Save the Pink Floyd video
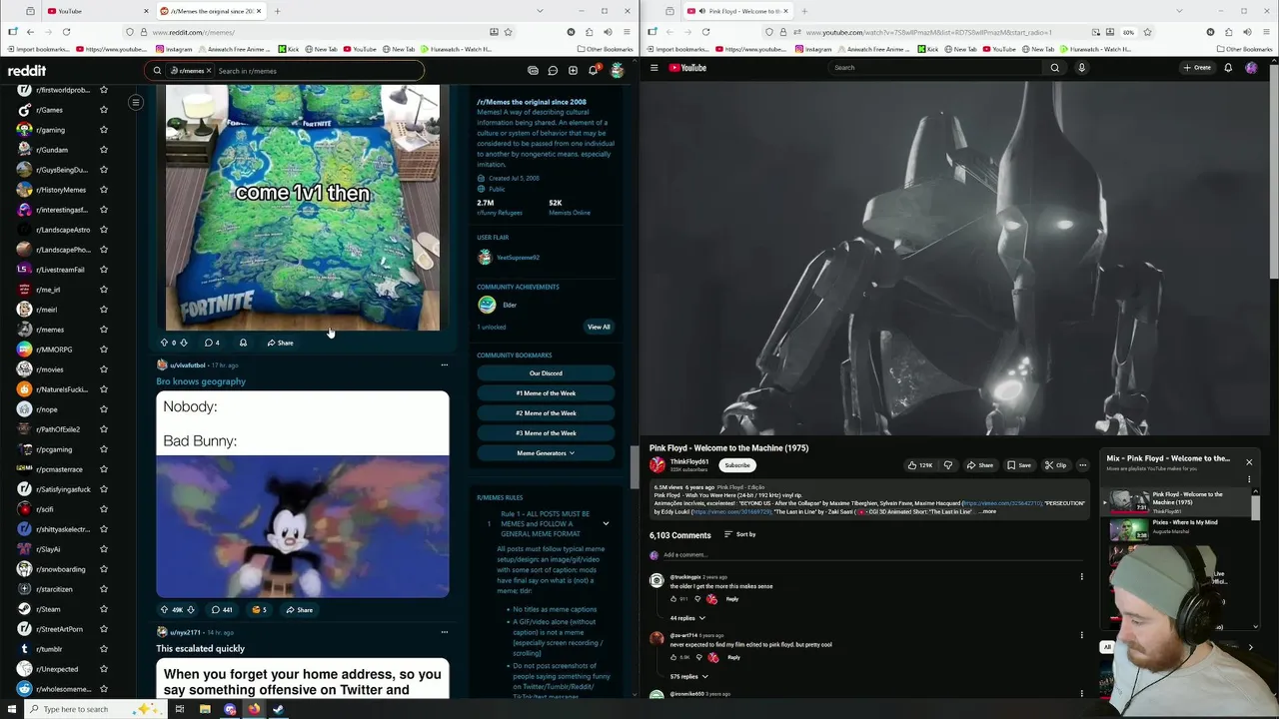 (x=1019, y=465)
